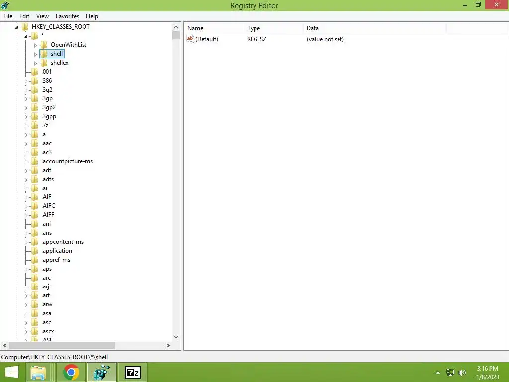The width and height of the screenshot is (509, 382).
Task: Click the network tray icon
Action: (x=450, y=372)
